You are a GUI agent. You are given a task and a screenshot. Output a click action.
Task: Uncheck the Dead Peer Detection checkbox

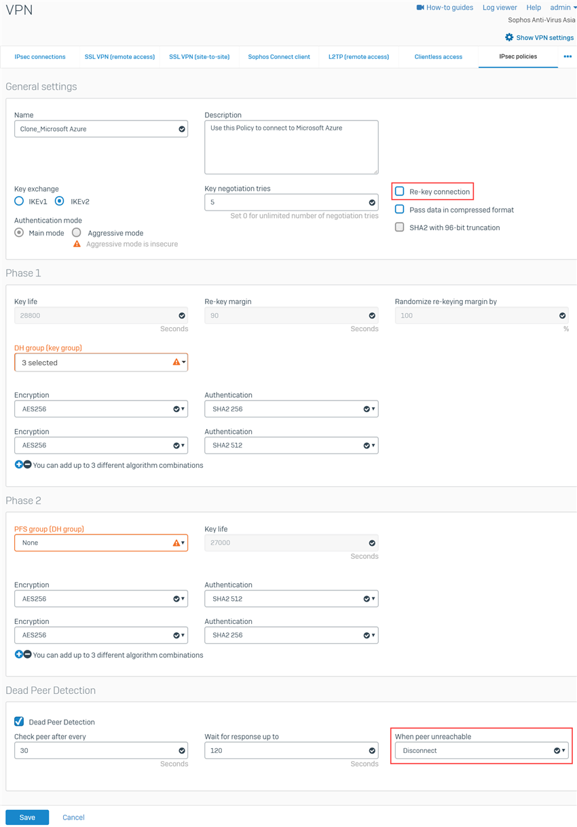[x=19, y=722]
